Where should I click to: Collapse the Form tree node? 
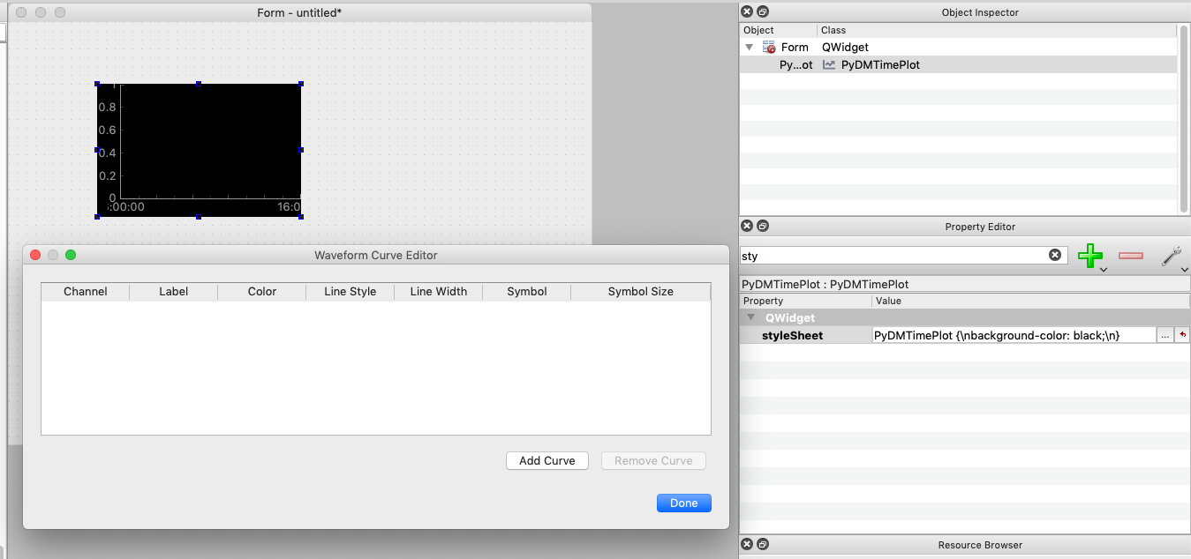(750, 48)
